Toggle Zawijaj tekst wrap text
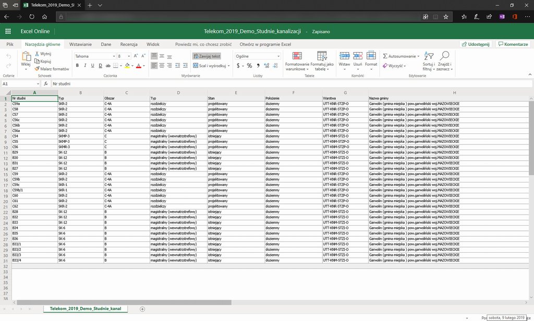The height and width of the screenshot is (321, 534). point(207,56)
